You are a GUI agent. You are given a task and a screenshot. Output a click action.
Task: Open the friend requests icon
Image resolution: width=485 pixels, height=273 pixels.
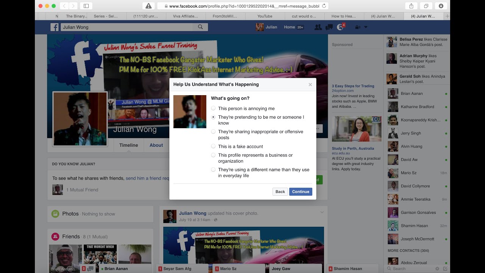318,27
